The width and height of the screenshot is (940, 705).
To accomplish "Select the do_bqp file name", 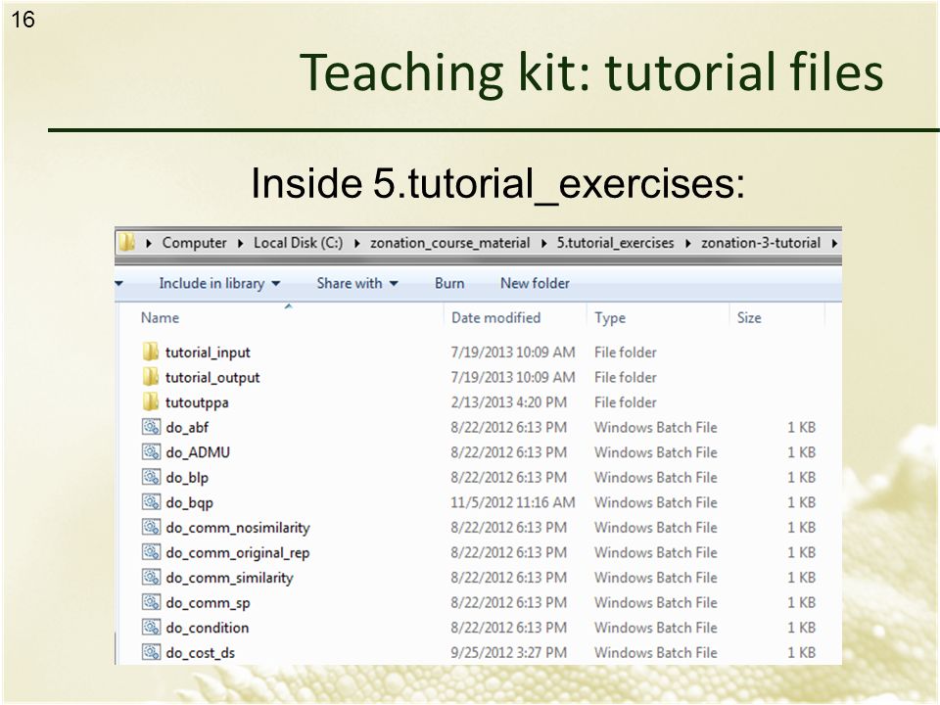I will 189,503.
